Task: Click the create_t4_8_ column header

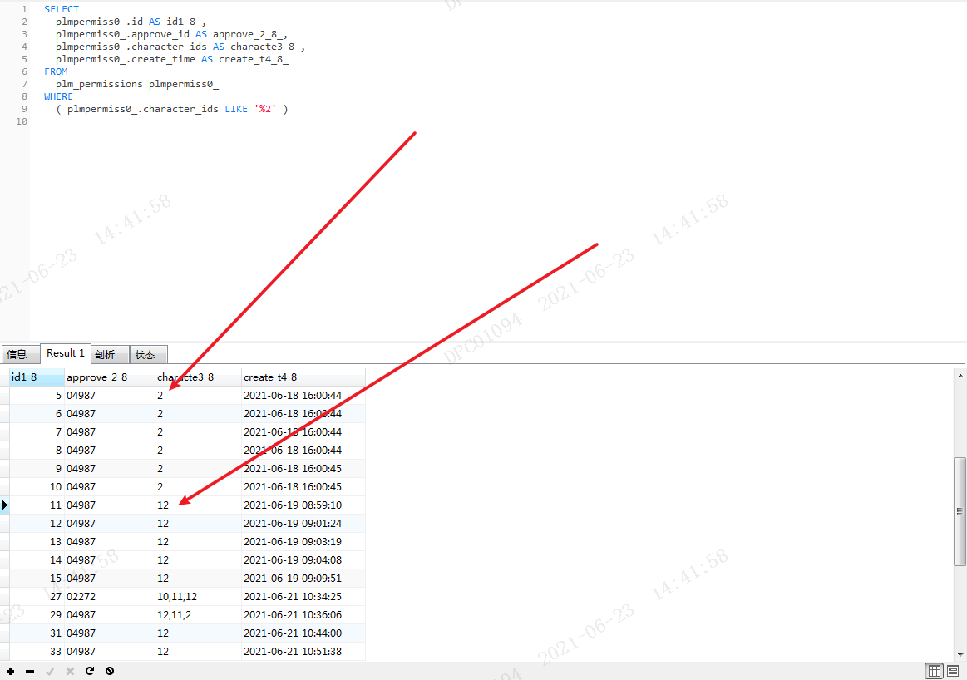Action: (303, 377)
